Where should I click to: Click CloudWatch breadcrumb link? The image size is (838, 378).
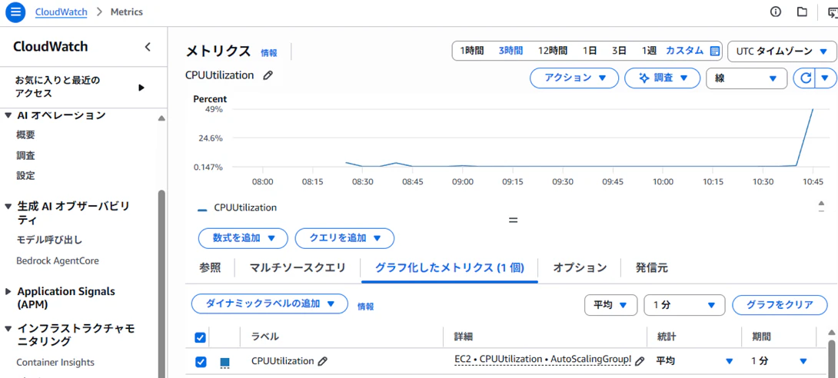(61, 12)
